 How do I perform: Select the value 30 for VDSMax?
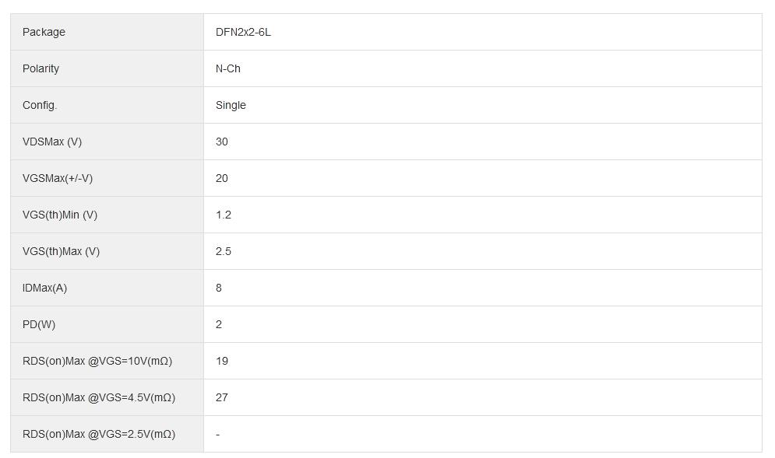pos(222,142)
